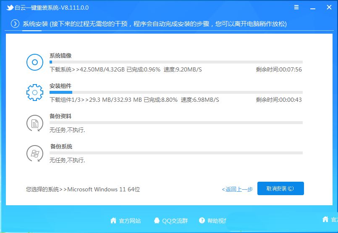Click 下载系统 42.50MB/4.32GB status text
The height and width of the screenshot is (233, 338).
tap(126, 69)
